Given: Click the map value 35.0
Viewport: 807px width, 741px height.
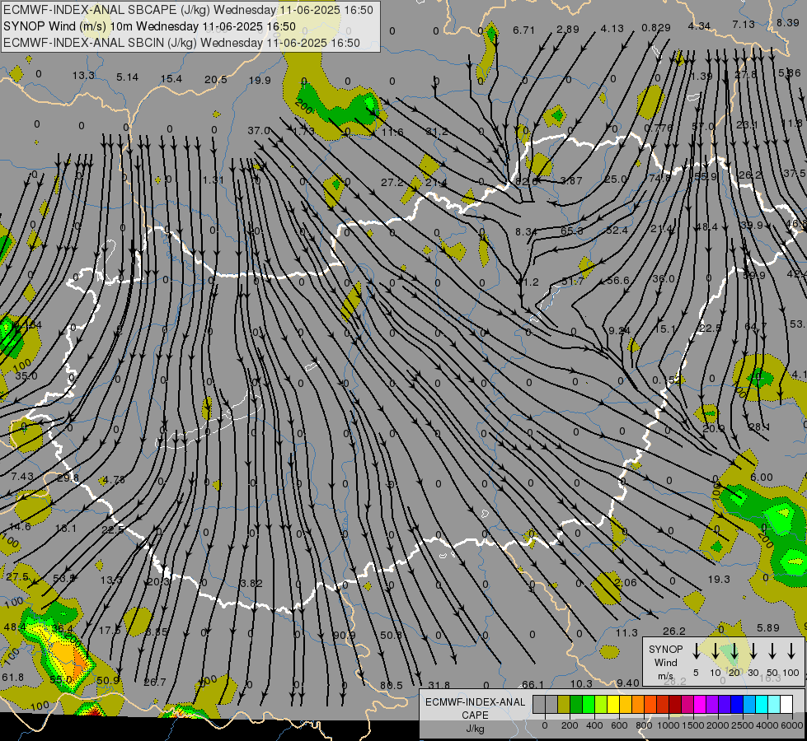Looking at the screenshot, I should [x=26, y=376].
